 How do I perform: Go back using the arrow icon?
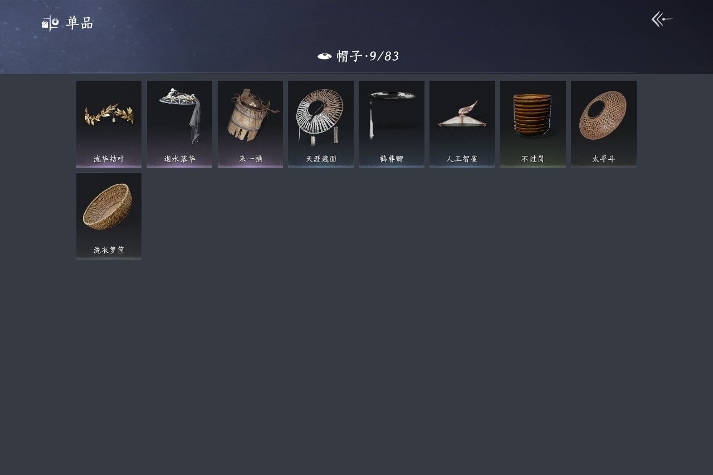[662, 19]
